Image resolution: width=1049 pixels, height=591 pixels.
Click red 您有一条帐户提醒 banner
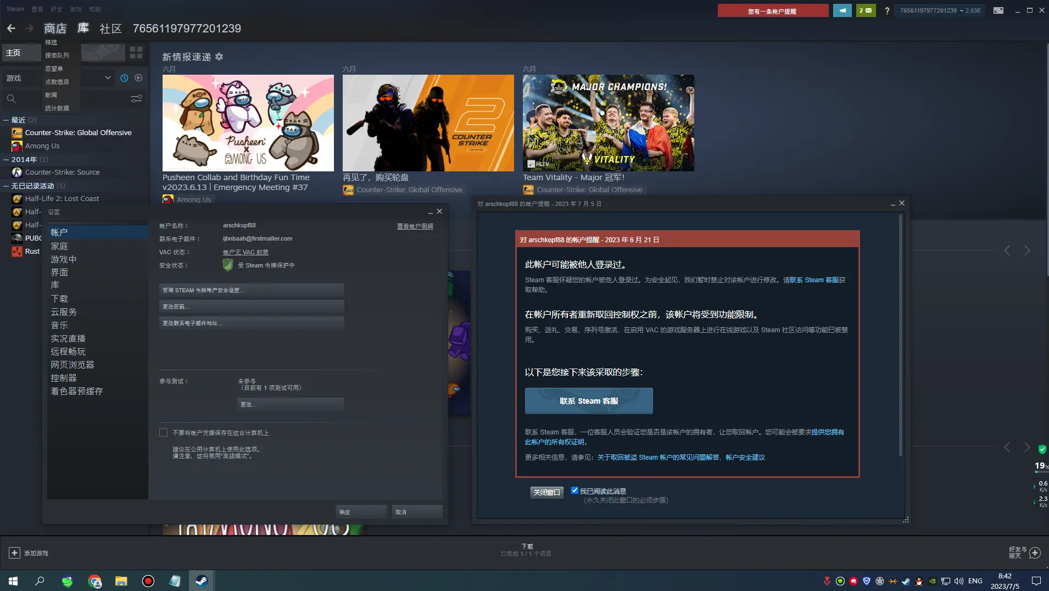pos(773,10)
